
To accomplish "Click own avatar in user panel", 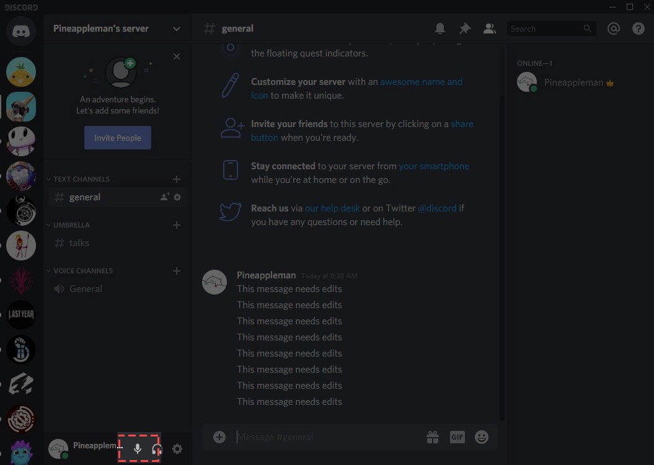I will (58, 449).
